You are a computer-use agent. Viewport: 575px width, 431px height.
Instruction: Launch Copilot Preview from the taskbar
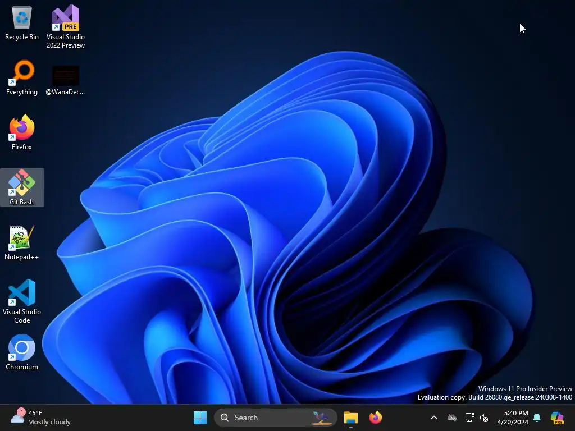(x=557, y=418)
